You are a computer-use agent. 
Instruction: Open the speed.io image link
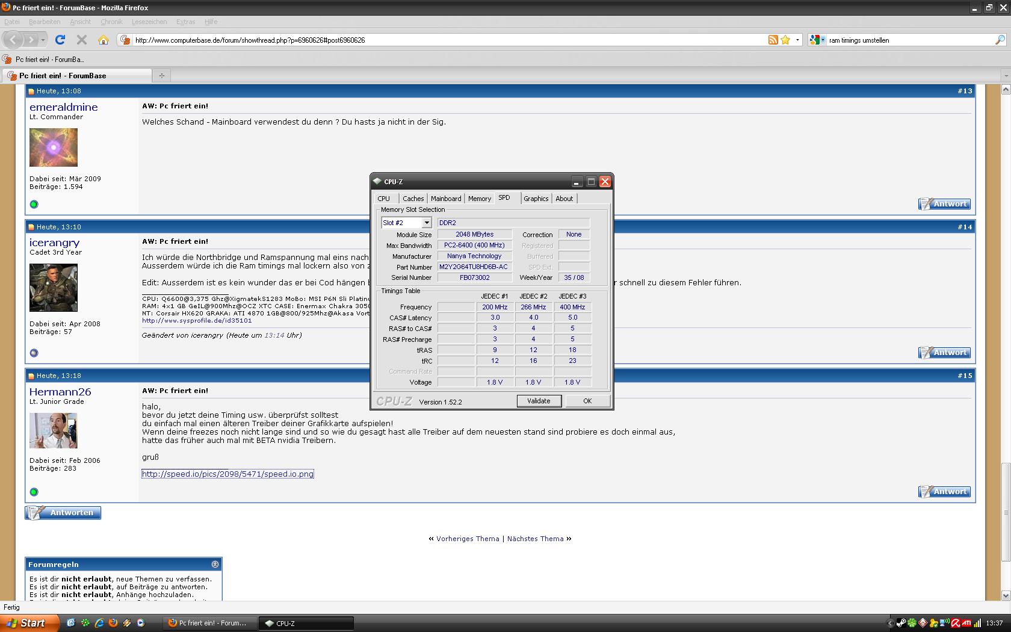coord(227,474)
